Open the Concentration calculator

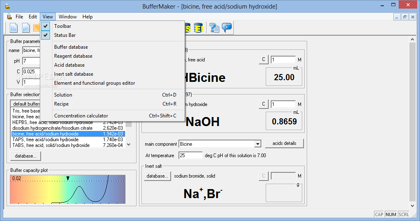click(112, 116)
